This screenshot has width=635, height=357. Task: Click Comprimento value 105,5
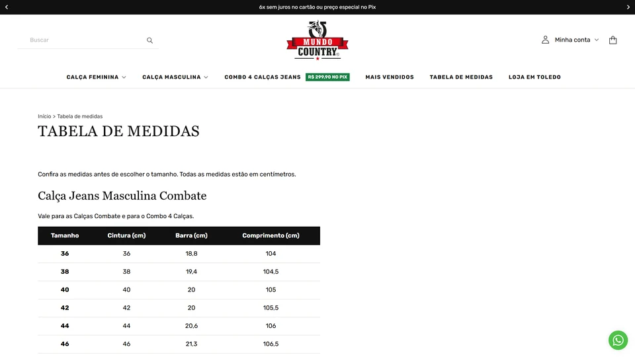point(271,307)
